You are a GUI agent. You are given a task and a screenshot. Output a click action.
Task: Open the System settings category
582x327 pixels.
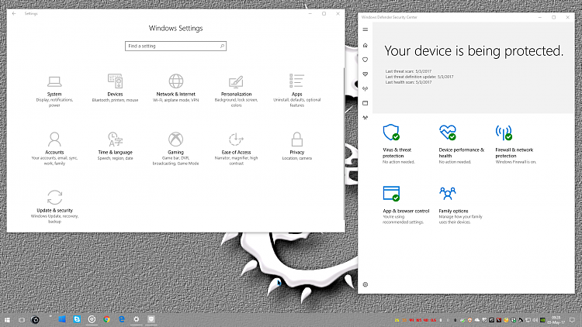click(54, 91)
